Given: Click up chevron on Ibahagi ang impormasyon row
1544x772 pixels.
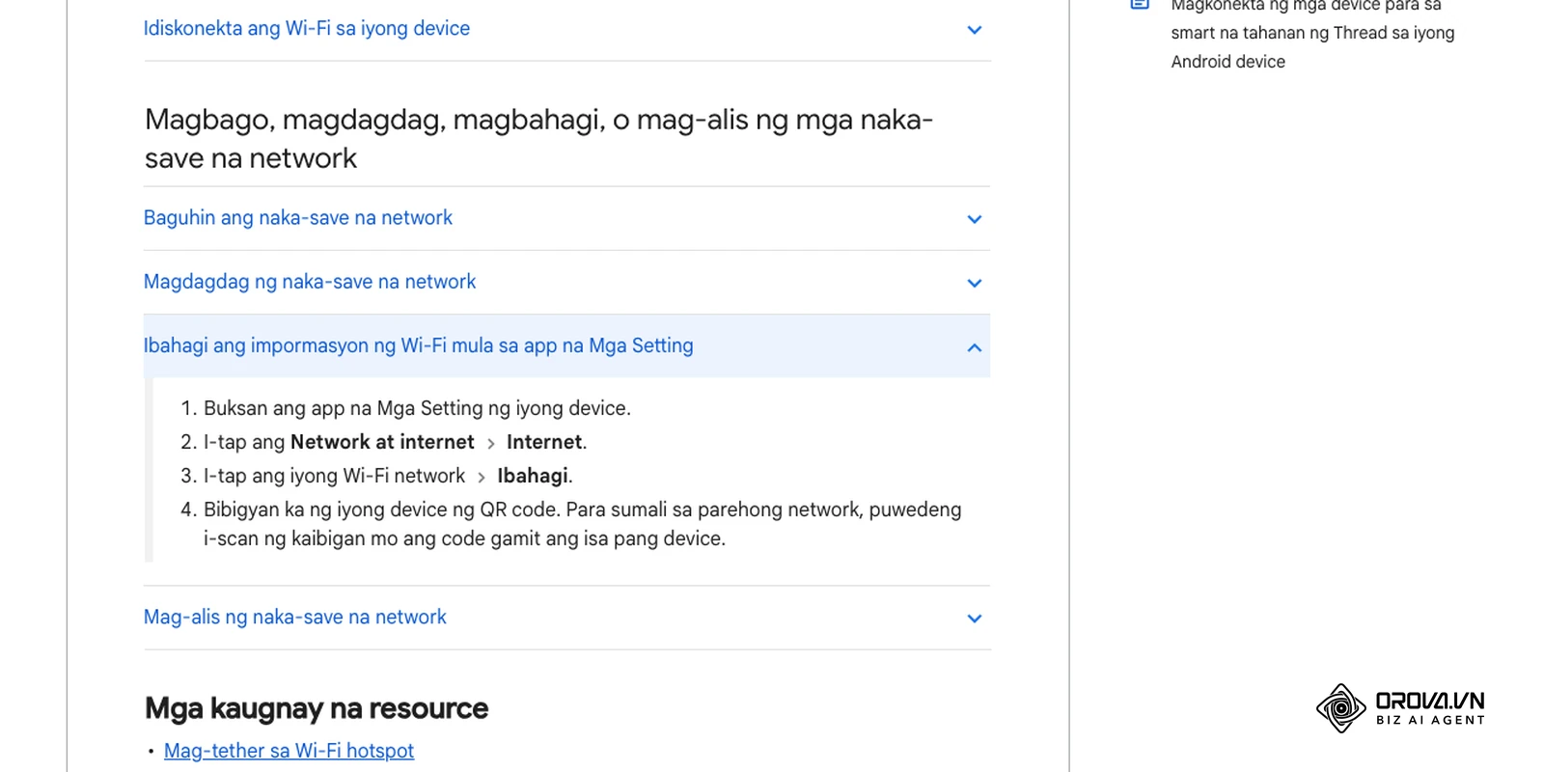Looking at the screenshot, I should (974, 347).
